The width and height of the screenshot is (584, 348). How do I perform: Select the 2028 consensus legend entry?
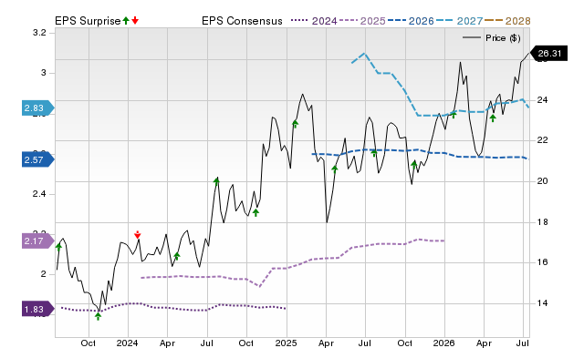point(507,21)
